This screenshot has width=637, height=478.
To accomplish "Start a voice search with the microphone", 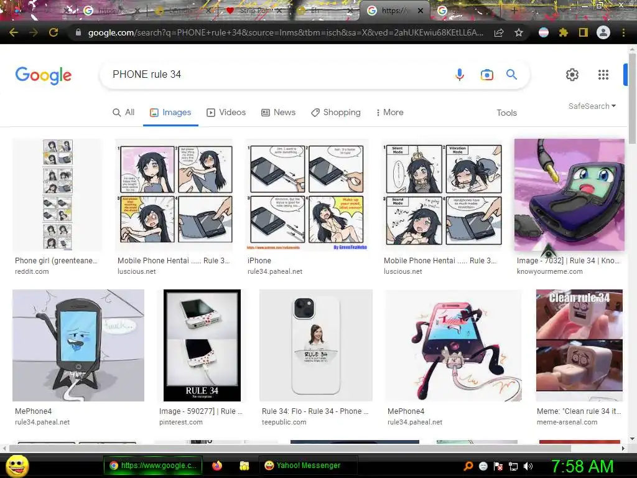I will click(460, 75).
